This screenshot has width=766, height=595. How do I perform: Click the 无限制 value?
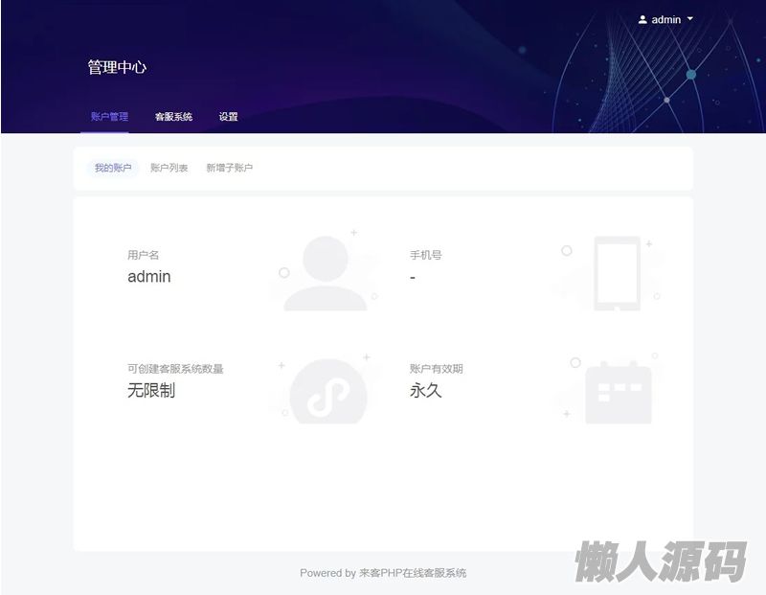point(151,391)
